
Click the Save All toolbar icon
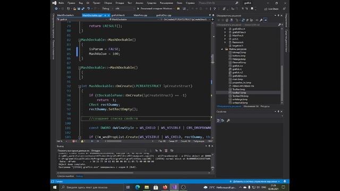pos(83,8)
